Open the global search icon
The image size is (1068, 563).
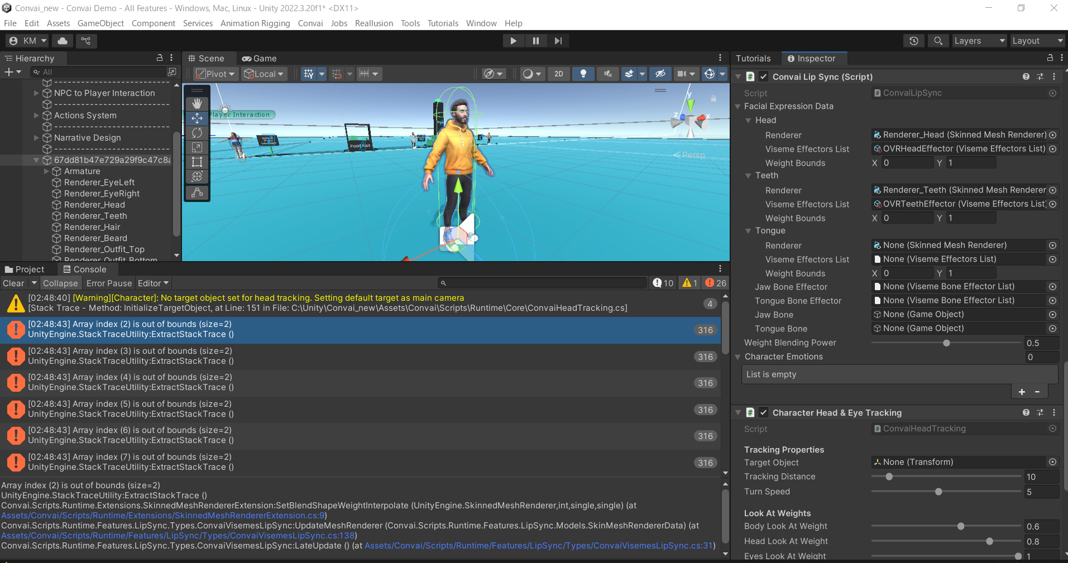tap(938, 41)
